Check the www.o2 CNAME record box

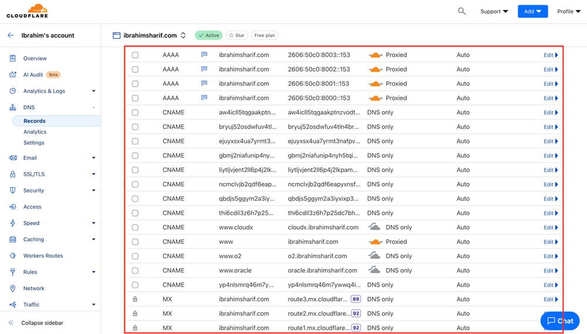(x=135, y=257)
